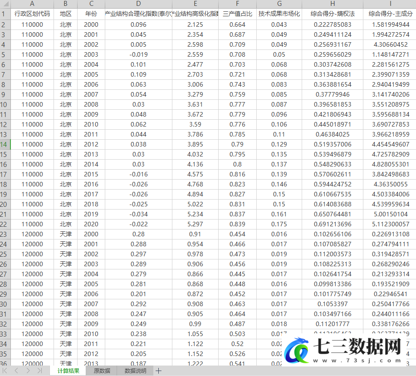Viewport: 416px width, 376px height.
Task: Add a new sheet with plus icon
Action: pyautogui.click(x=158, y=371)
